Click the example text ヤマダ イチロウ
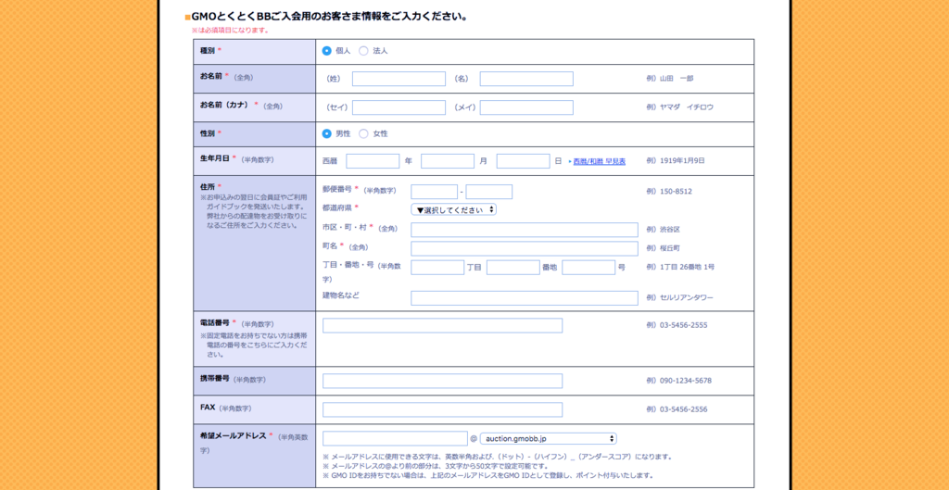Viewport: 949px width, 490px height. (687, 107)
